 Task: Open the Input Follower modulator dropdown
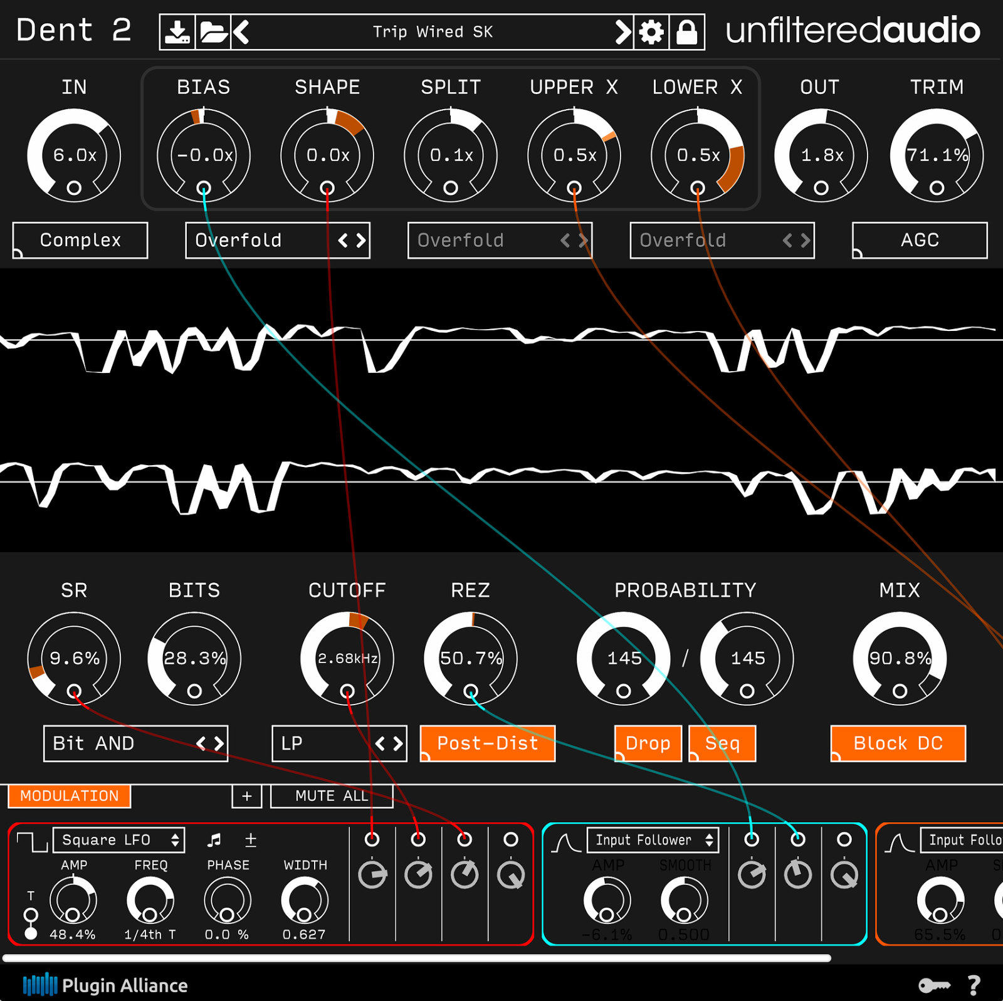[x=652, y=840]
